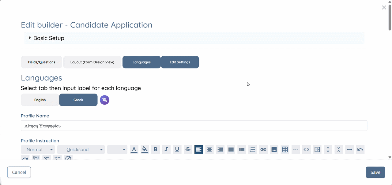Insert a horizontal rule
Viewport: 392px width, 185px height.
296,150
